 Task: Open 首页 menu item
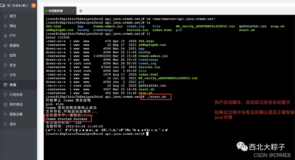pyautogui.click(x=19, y=16)
